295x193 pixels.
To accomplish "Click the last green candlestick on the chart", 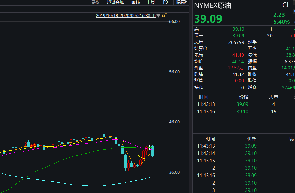I will tap(153, 151).
